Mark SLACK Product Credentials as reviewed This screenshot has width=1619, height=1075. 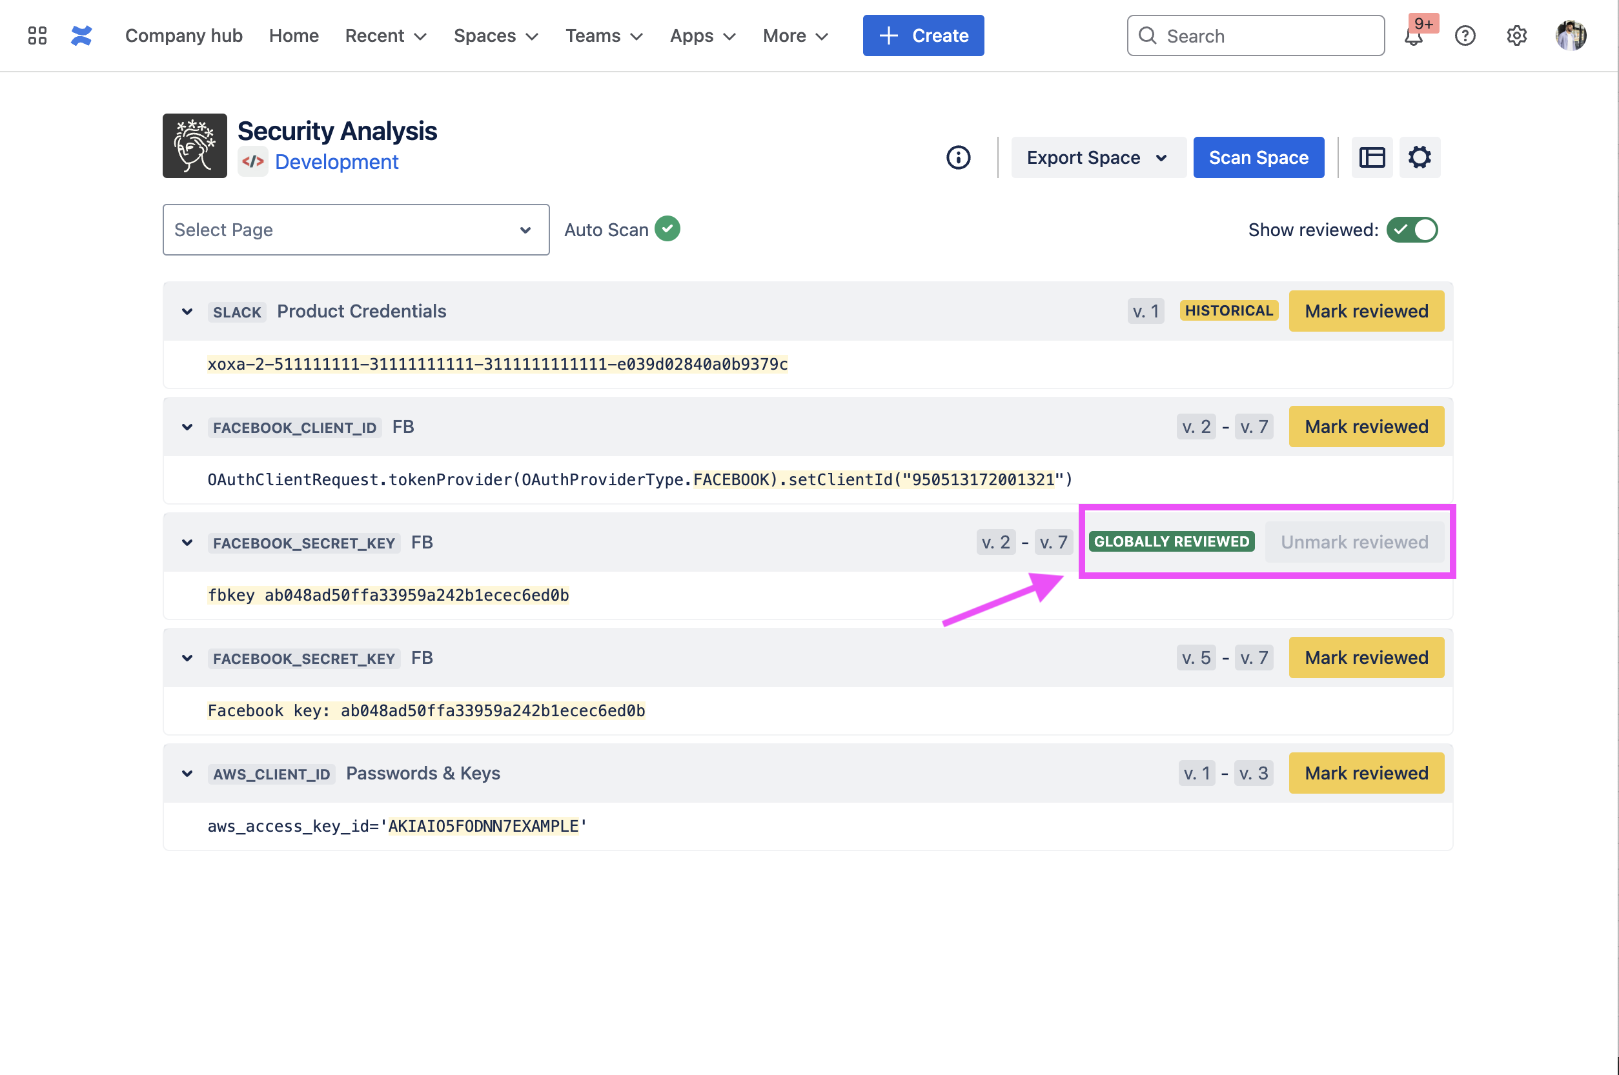tap(1366, 311)
